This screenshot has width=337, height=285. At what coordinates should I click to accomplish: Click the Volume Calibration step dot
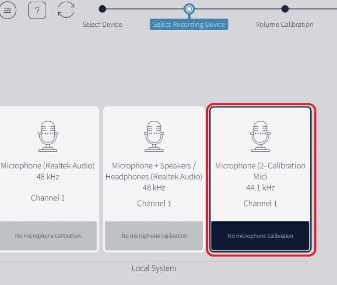(285, 9)
